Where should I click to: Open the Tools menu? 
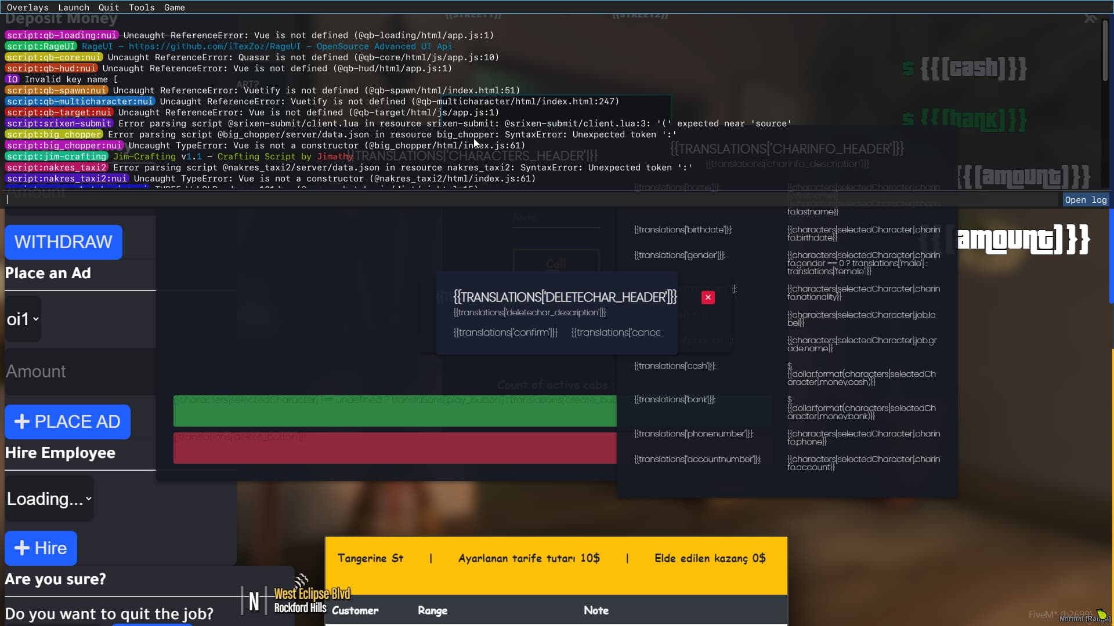[x=142, y=8]
